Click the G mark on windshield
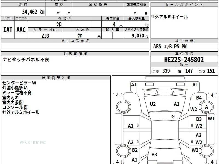Screen dimensions: 219x164 [x=173, y=117]
